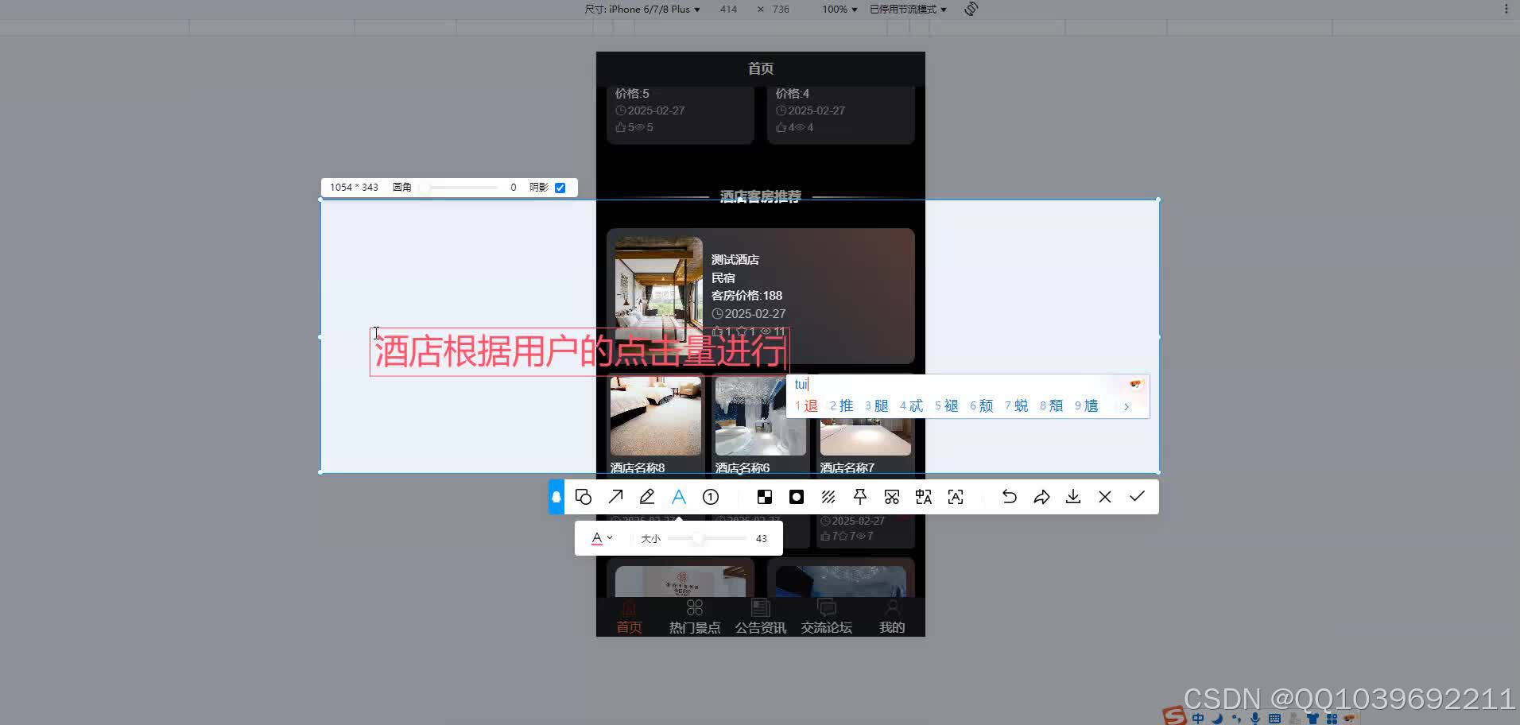This screenshot has height=725, width=1520.
Task: Select the arrow annotation tool
Action: coord(615,496)
